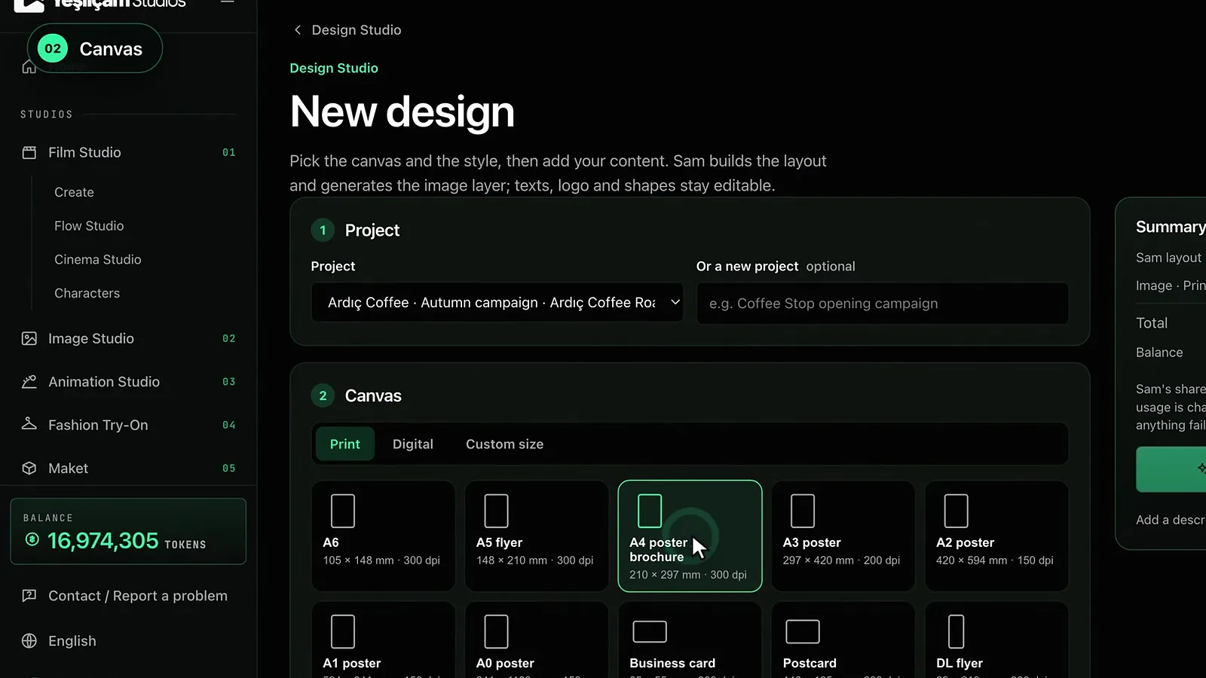
Task: Click the Postcard landscape icon
Action: (x=803, y=631)
